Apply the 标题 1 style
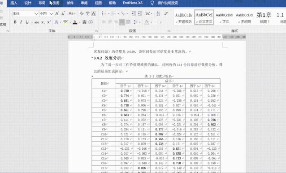 pyautogui.click(x=264, y=17)
